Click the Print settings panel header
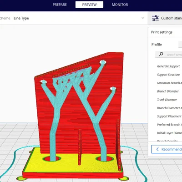Viewport: 182px width, 182px height. tap(165, 32)
